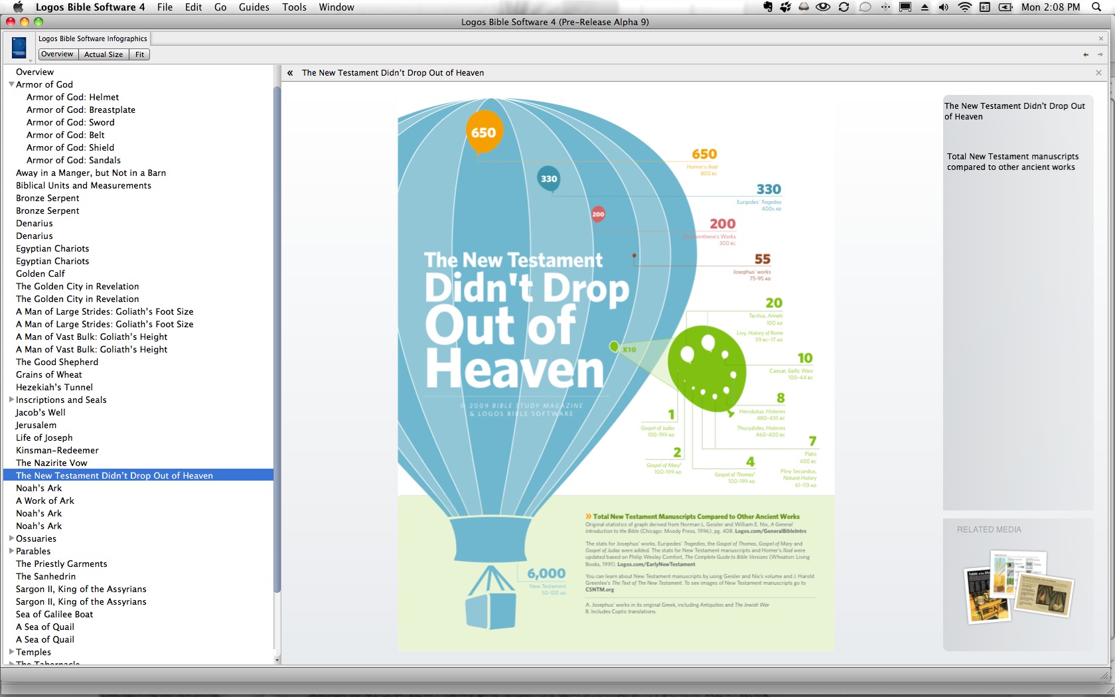Click the eject icon in the menu bar
Image resolution: width=1115 pixels, height=697 pixels.
click(925, 7)
